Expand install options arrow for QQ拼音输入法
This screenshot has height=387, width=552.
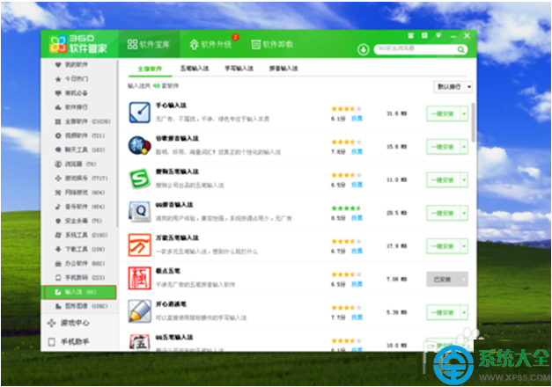click(x=464, y=213)
